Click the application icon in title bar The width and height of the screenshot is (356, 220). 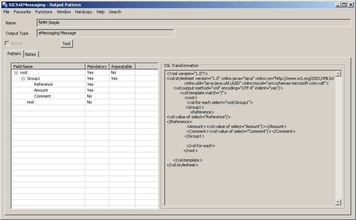[x=4, y=4]
